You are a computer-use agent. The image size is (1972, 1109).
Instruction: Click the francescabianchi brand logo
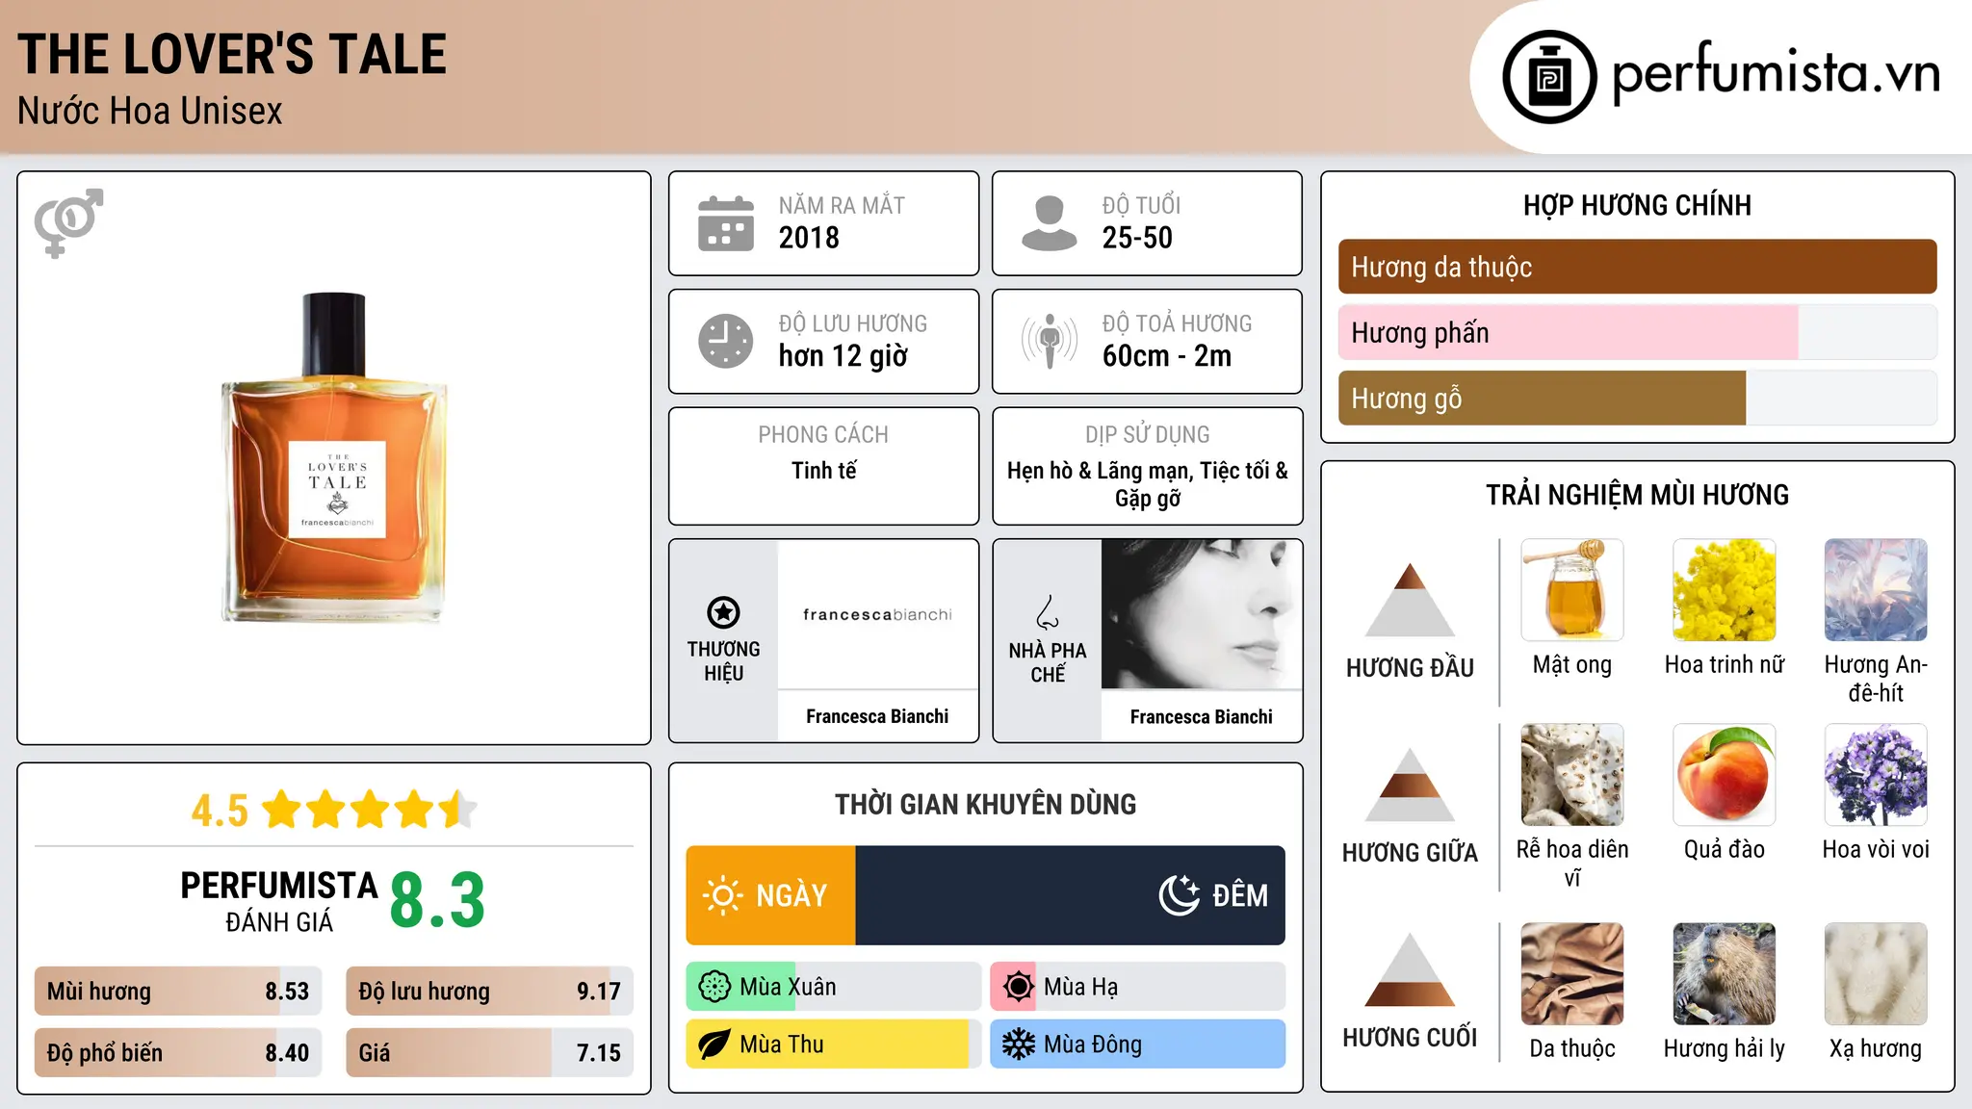point(877,614)
